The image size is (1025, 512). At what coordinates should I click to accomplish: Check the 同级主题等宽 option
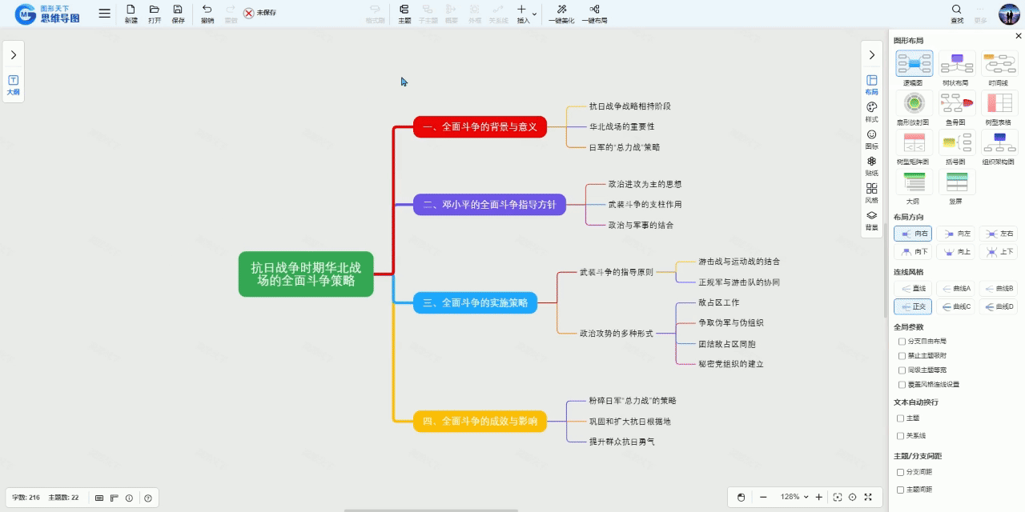(902, 370)
